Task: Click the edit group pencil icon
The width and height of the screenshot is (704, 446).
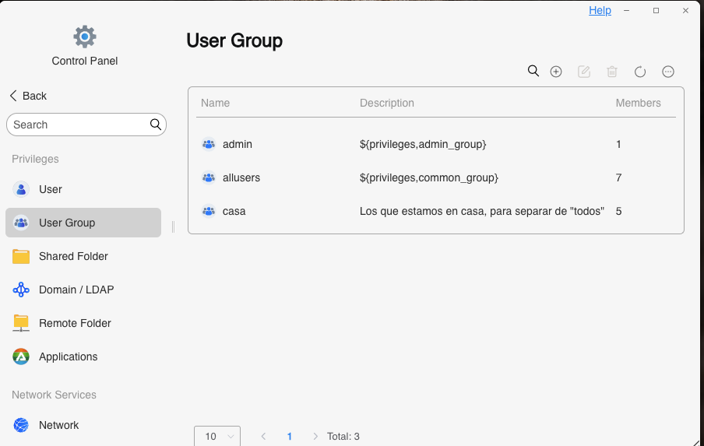Action: pos(583,72)
